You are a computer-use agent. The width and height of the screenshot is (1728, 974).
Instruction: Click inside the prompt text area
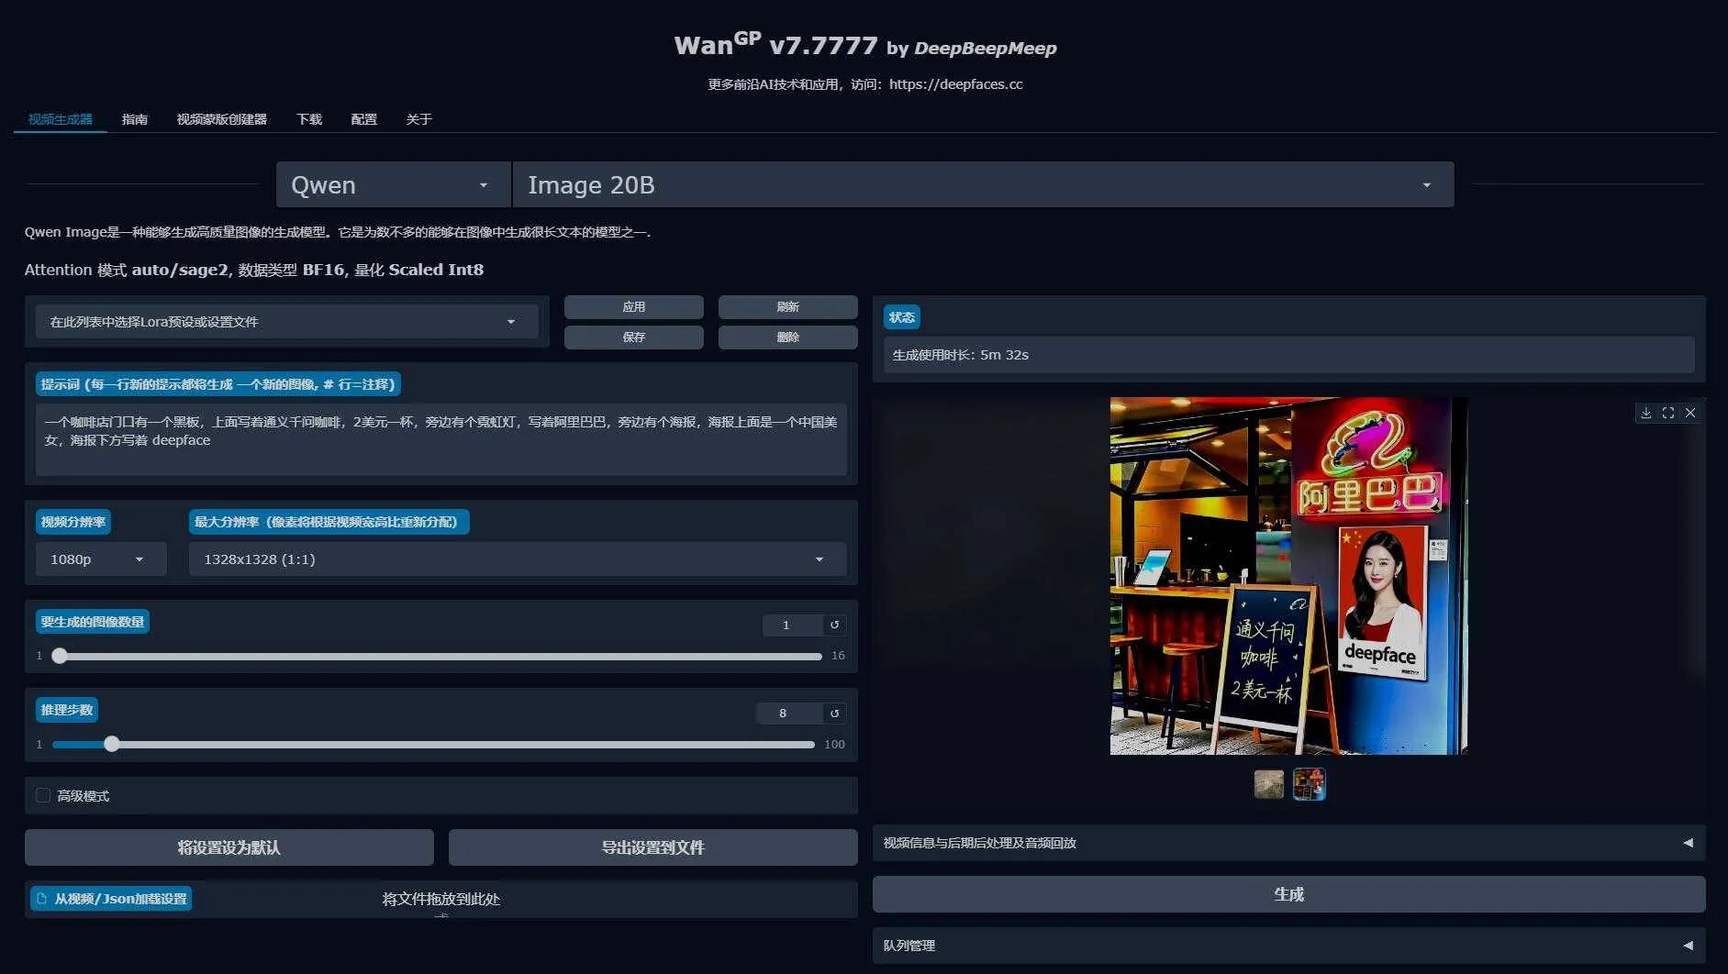click(440, 439)
